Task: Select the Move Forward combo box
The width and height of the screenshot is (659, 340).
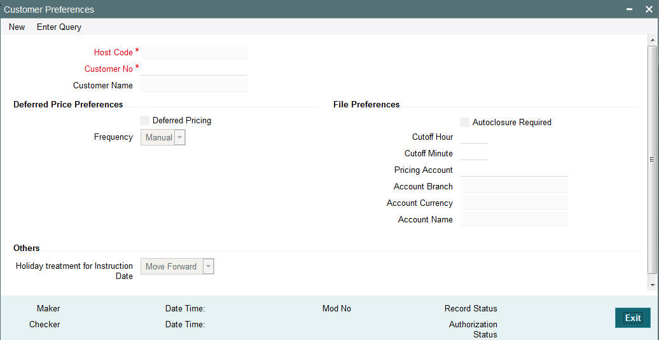Action: (x=177, y=266)
